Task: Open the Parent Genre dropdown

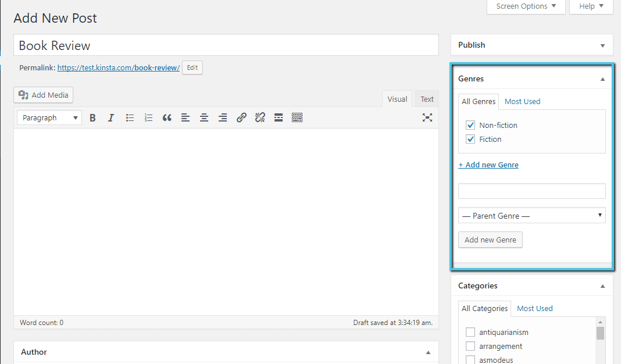Action: click(531, 215)
